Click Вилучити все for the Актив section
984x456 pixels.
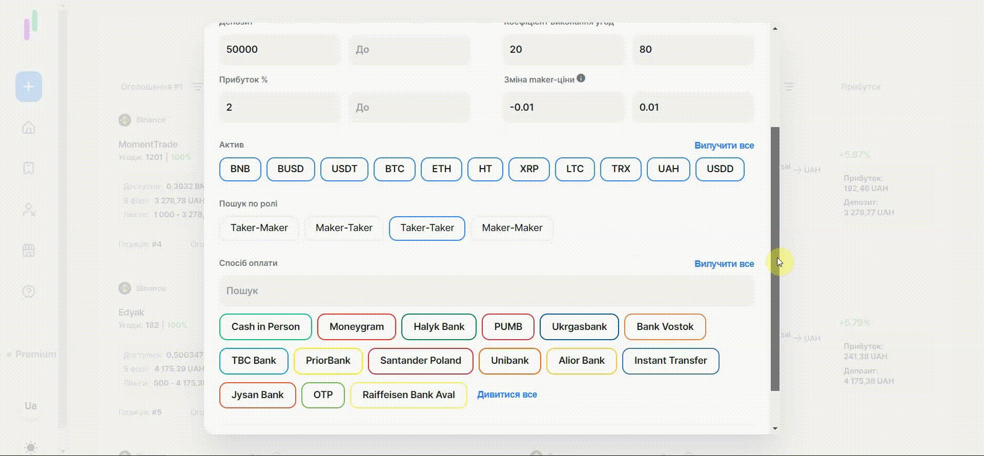pyautogui.click(x=724, y=146)
